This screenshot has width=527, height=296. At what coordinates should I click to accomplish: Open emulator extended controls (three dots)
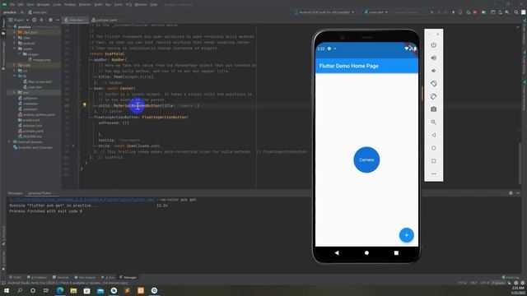tap(434, 173)
